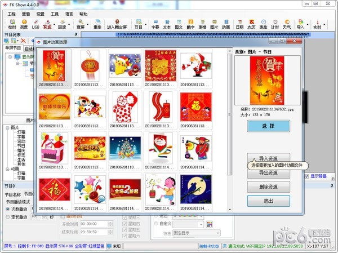Screen dimensions: 338x253
Task: Add a 酷字 cool text area
Action: tap(190, 24)
